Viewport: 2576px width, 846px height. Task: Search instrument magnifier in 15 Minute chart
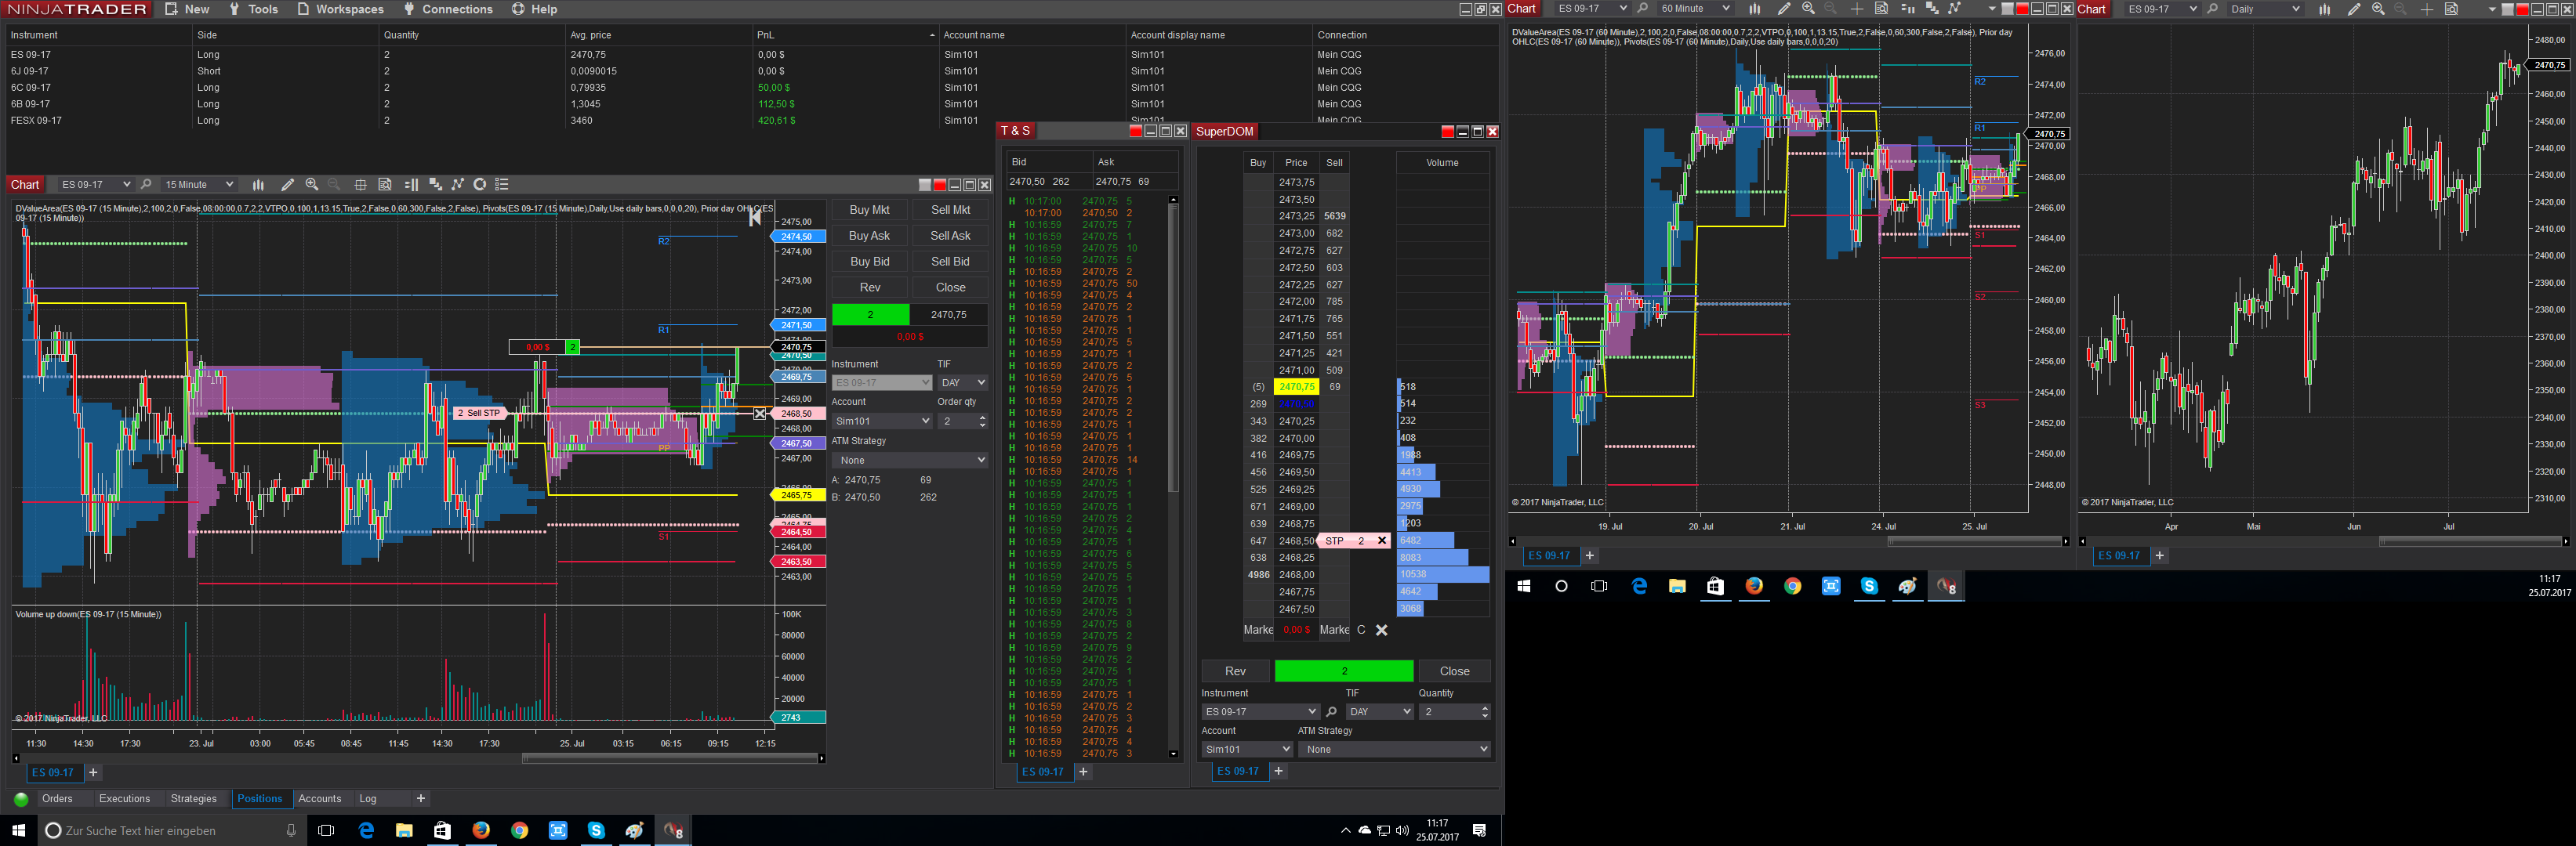point(146,185)
